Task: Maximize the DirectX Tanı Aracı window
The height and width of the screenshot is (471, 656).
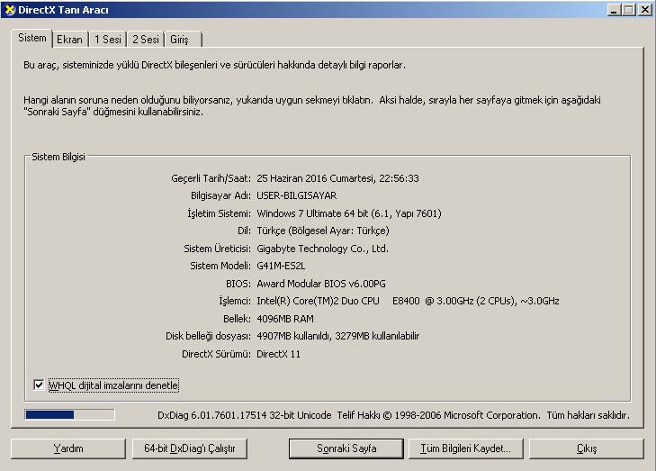Action: click(628, 10)
